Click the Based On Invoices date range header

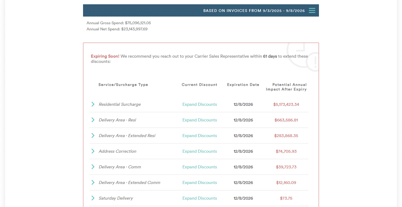click(x=254, y=11)
